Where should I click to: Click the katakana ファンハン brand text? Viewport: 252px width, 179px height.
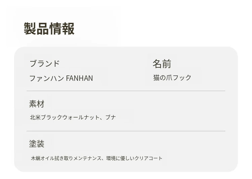(x=47, y=78)
